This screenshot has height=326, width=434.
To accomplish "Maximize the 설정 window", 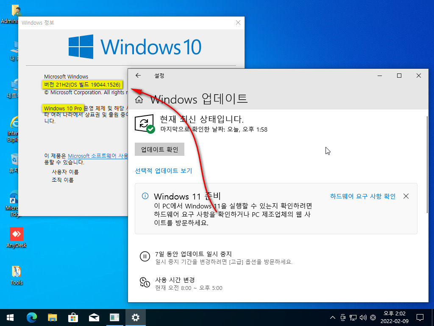I will point(399,76).
